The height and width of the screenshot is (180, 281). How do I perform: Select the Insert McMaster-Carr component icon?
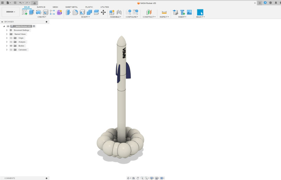click(182, 12)
